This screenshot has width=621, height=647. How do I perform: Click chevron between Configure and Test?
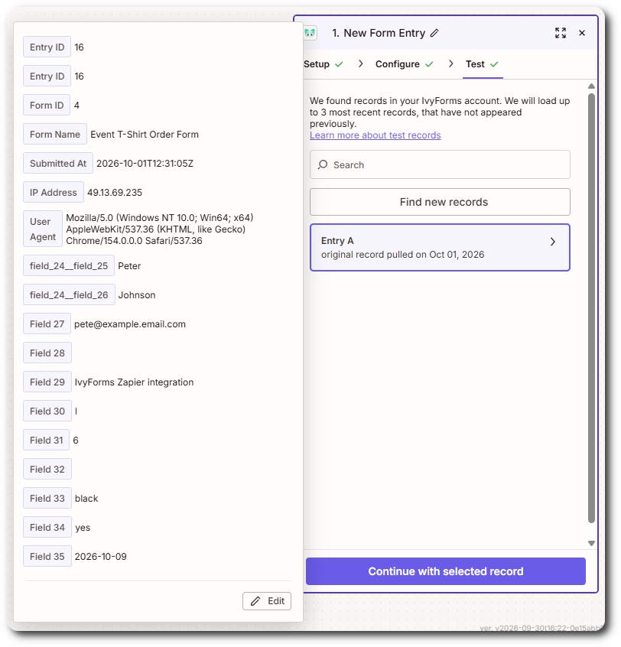coord(451,63)
